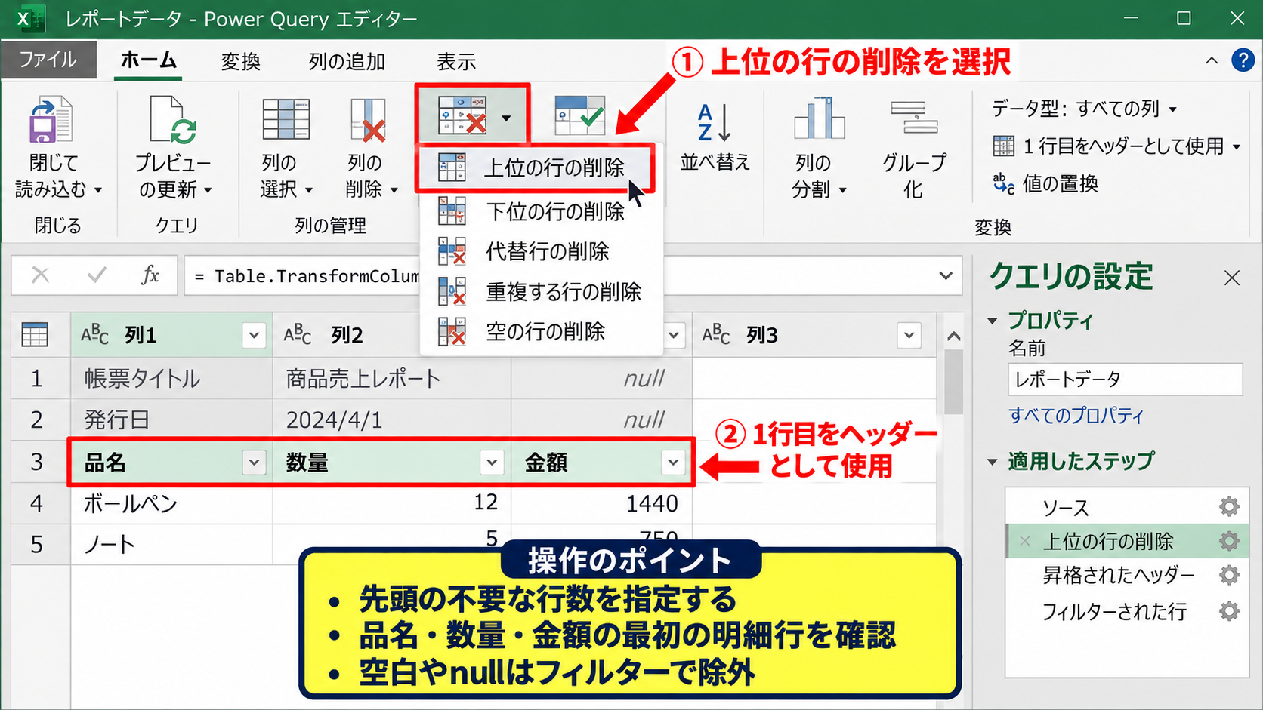Screen dimensions: 1263x710
Task: Collapse the プロパティ section
Action: pyautogui.click(x=993, y=321)
